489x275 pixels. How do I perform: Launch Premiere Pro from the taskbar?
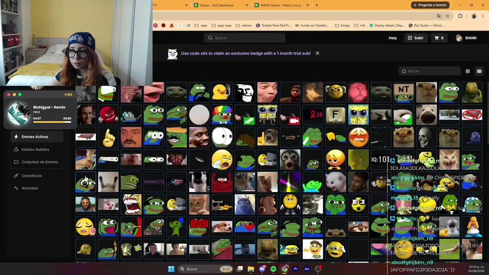click(296, 269)
